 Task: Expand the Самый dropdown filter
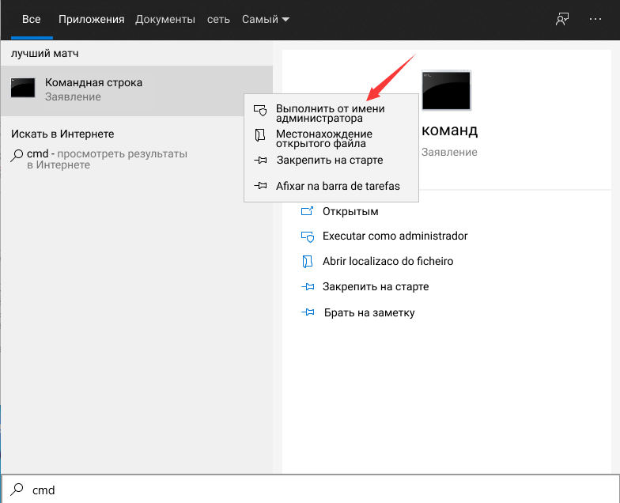click(x=266, y=19)
